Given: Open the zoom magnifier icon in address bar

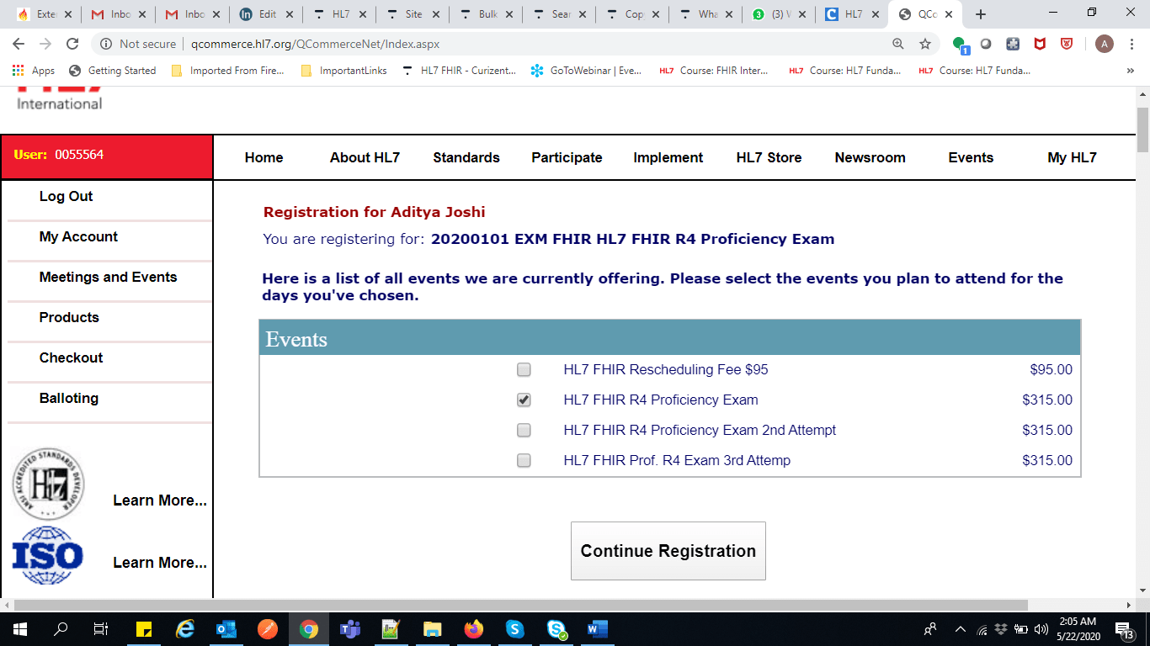Looking at the screenshot, I should (x=898, y=44).
